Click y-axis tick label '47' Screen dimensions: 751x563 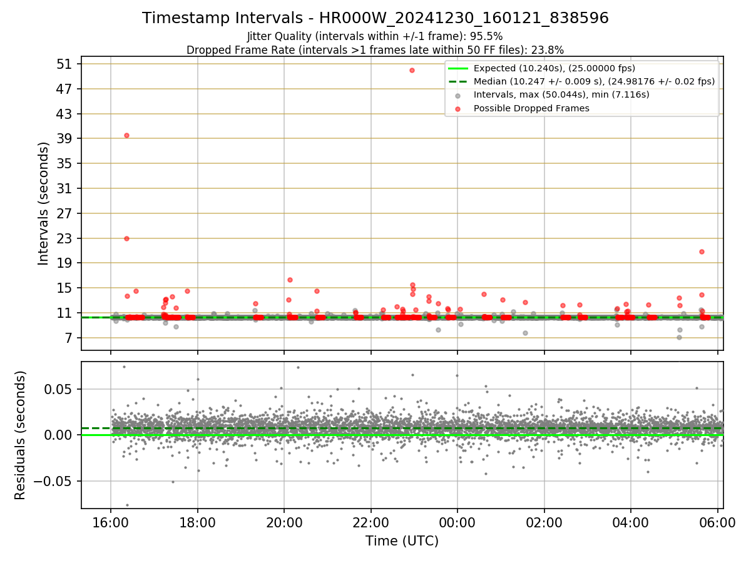[64, 89]
